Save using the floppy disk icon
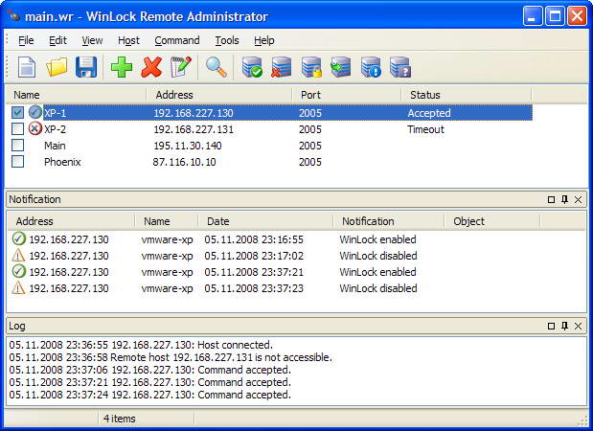This screenshot has height=431, width=593. [x=86, y=67]
